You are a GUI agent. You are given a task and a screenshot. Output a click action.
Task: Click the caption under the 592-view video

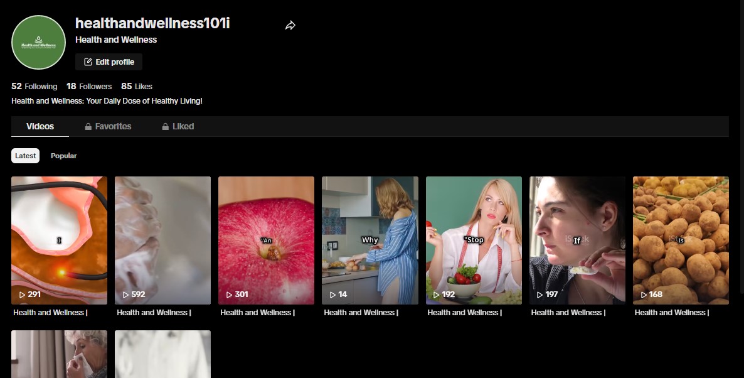pyautogui.click(x=154, y=313)
